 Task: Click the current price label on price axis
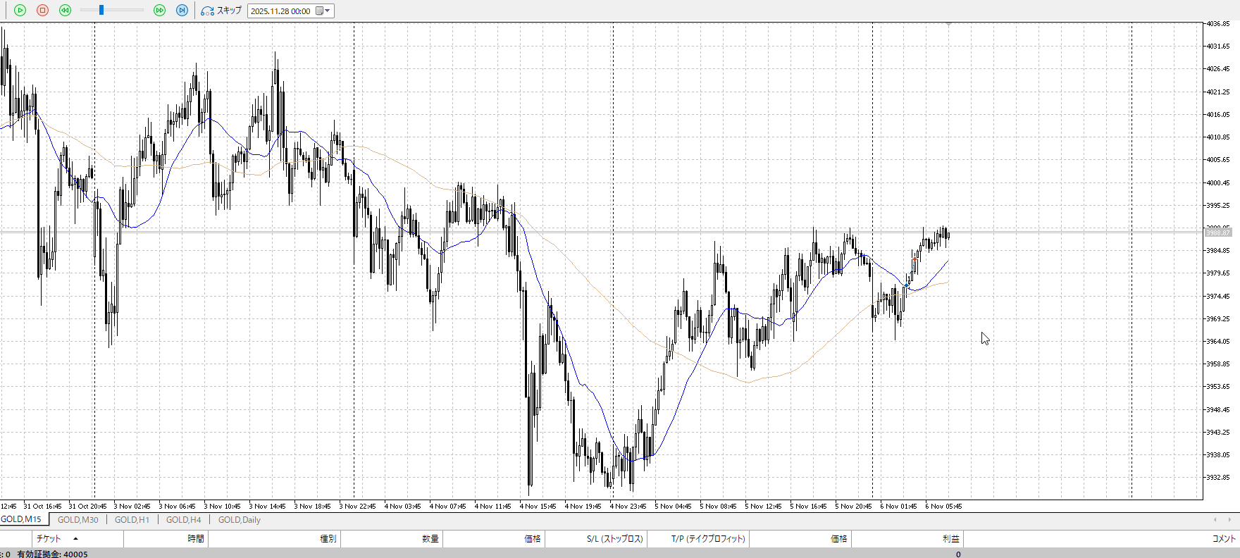tap(1217, 232)
